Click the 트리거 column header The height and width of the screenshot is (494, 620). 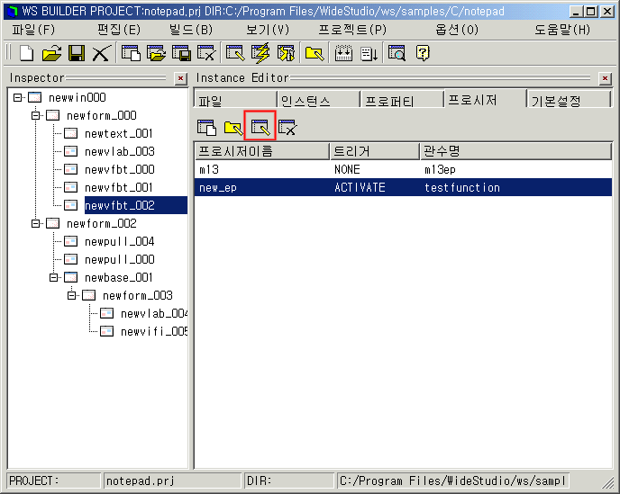click(x=375, y=151)
